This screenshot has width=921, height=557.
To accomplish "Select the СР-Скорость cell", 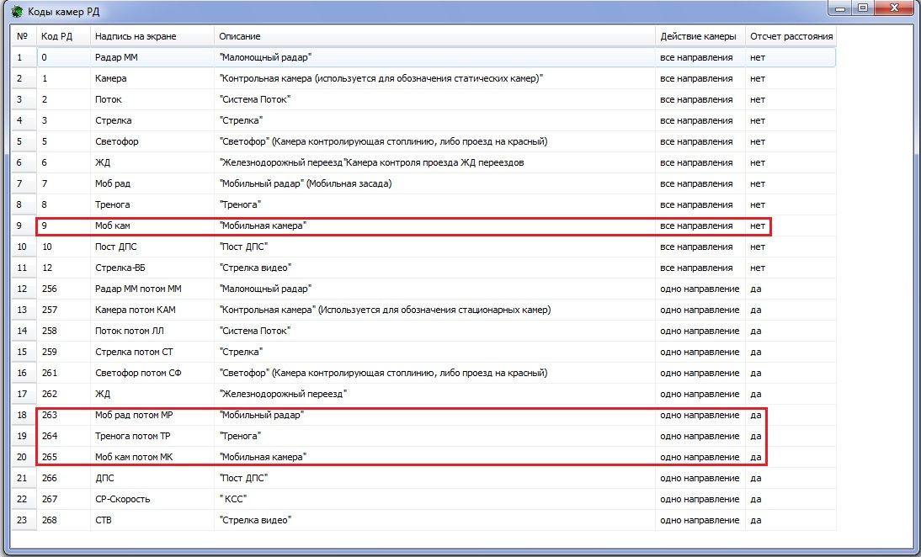I will point(152,499).
